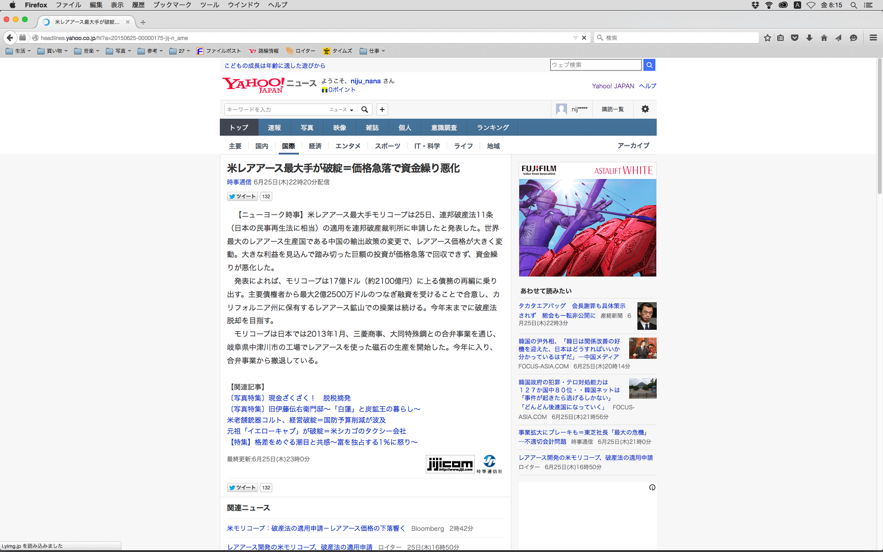This screenshot has height=552, width=883.
Task: Open the ブックマーク menu in menu bar
Action: (172, 5)
